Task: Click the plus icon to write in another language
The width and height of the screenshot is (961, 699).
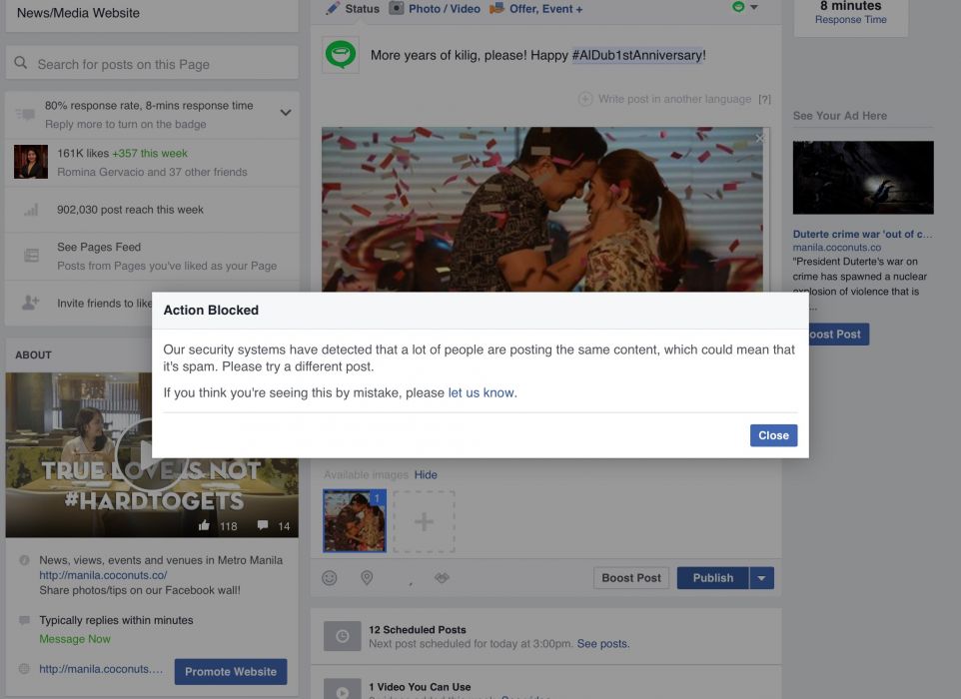Action: tap(585, 99)
